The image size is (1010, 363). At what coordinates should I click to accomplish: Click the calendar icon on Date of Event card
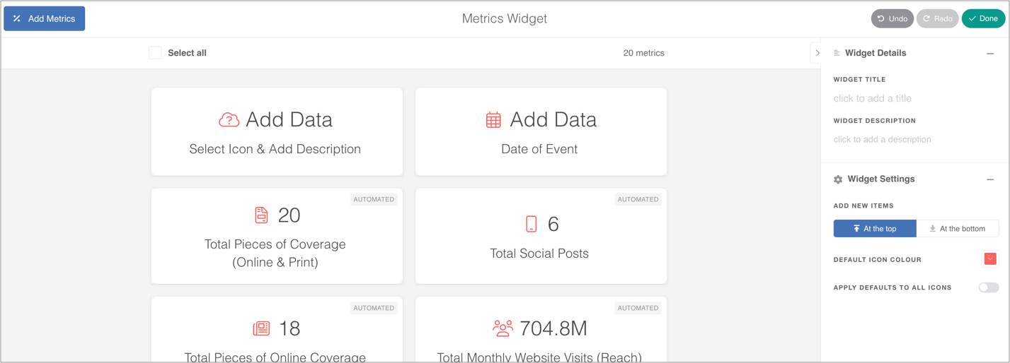coord(493,120)
